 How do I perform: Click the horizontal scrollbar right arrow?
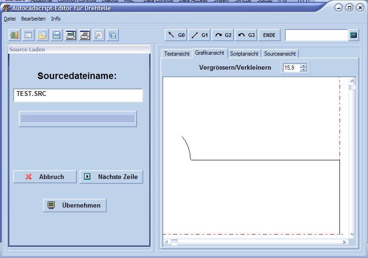click(x=345, y=242)
